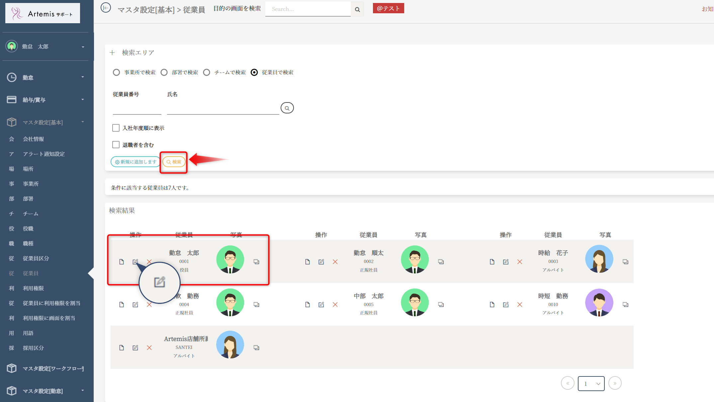This screenshot has width=714, height=402.
Task: Select チームで検索 radio option
Action: click(207, 72)
